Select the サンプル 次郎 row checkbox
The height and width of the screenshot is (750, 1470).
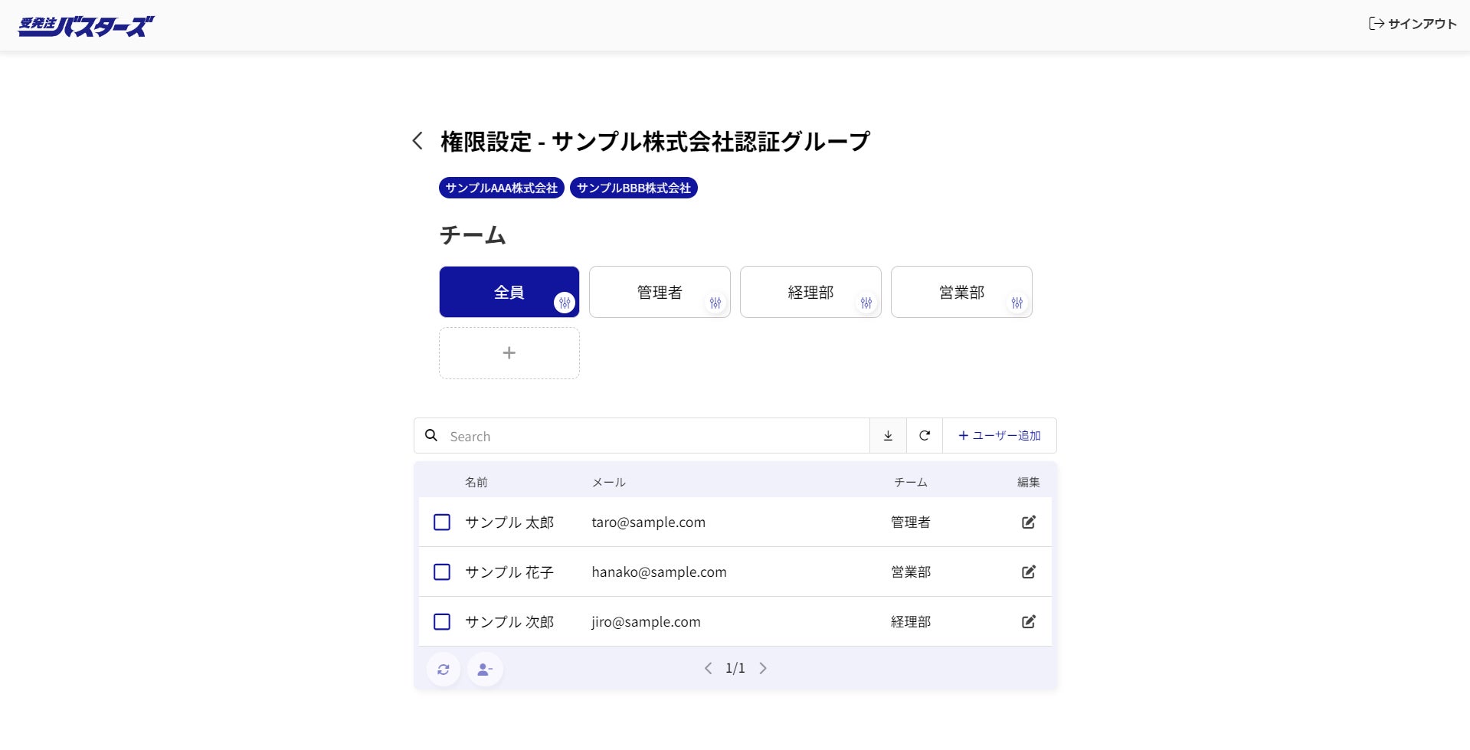click(x=442, y=622)
